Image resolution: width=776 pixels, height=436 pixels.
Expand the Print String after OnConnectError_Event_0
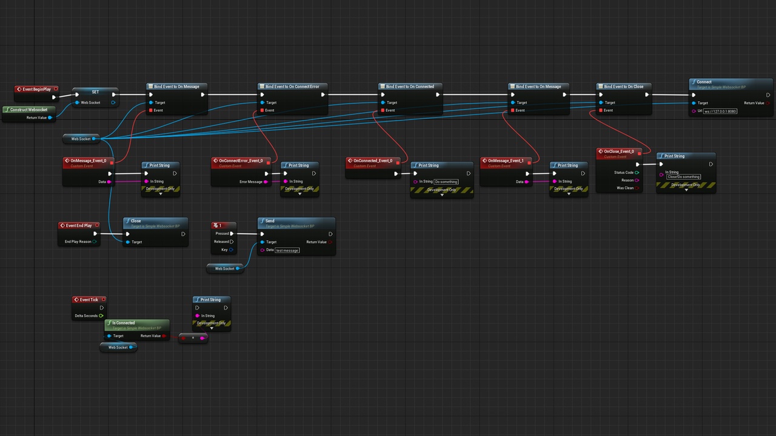299,194
